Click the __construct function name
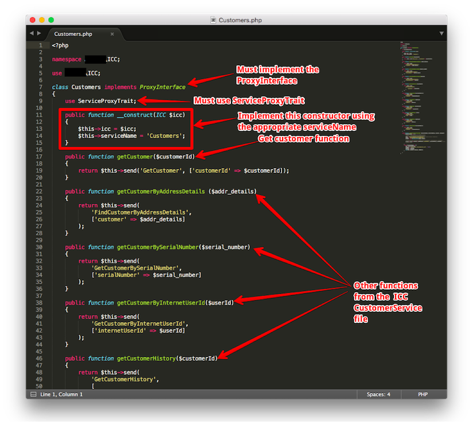Screen dimensions: 473x436 135,115
